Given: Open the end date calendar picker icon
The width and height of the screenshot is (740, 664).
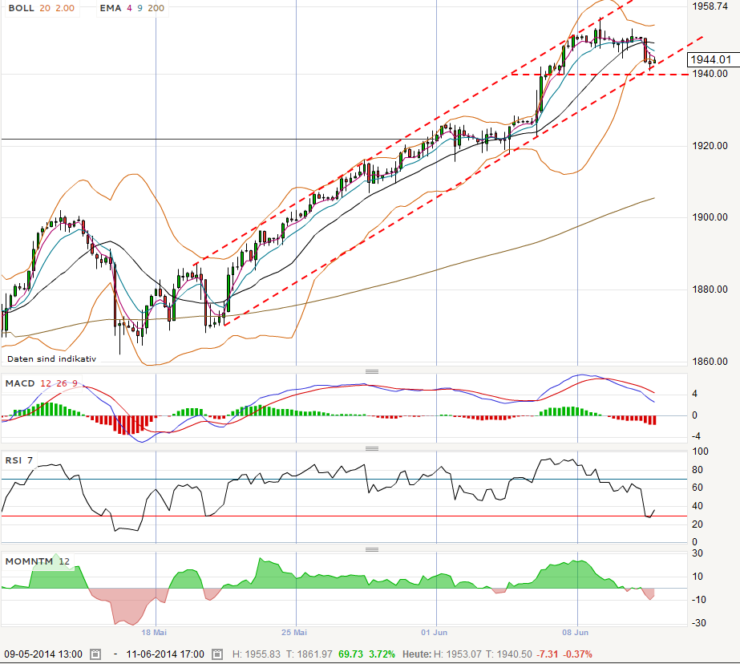Looking at the screenshot, I should pyautogui.click(x=217, y=654).
